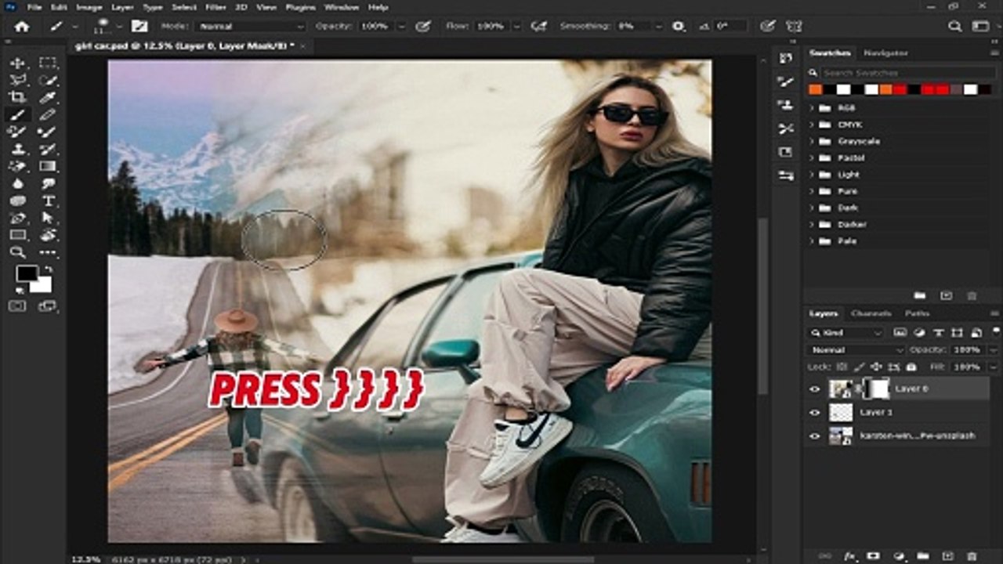Hide the karsten unsplash layer eye
1003x564 pixels.
pyautogui.click(x=815, y=436)
